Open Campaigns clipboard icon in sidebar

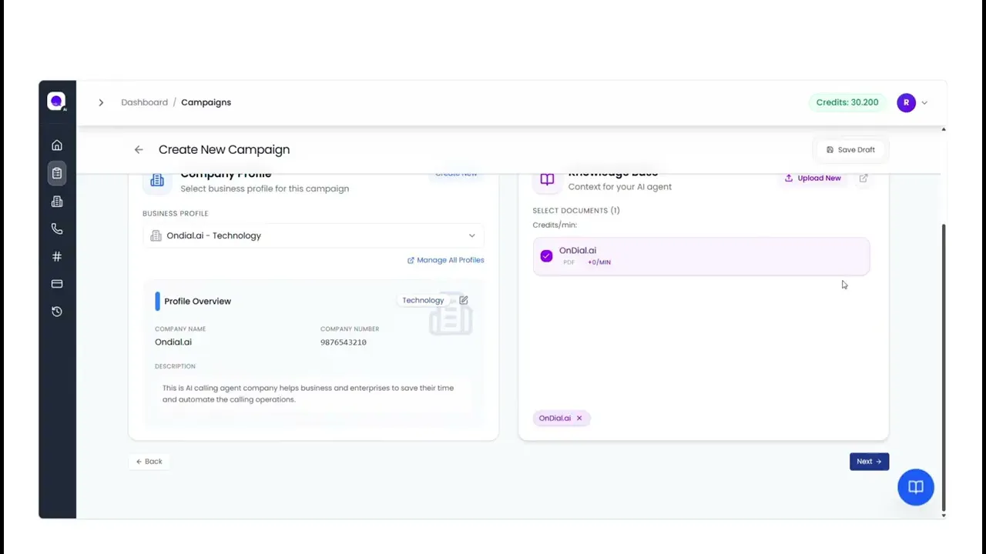pyautogui.click(x=57, y=173)
